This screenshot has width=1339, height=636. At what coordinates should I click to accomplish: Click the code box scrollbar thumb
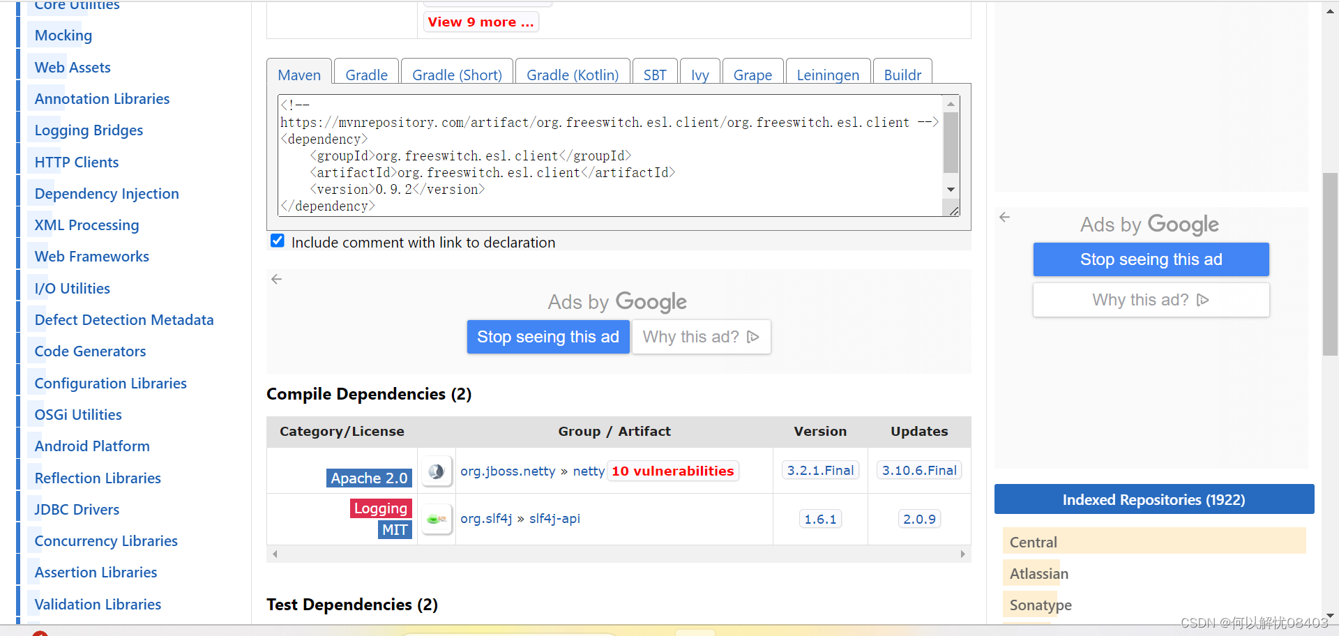tap(951, 142)
